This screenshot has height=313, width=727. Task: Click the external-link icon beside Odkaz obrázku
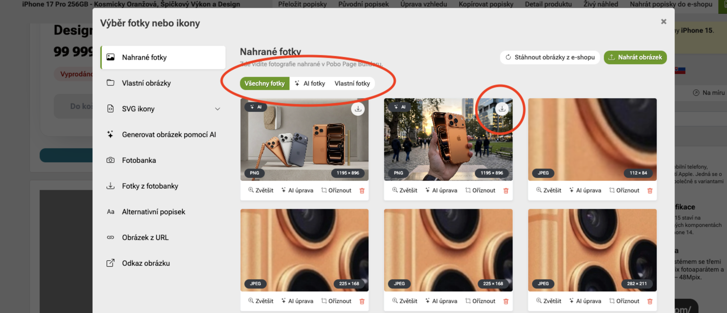point(110,263)
